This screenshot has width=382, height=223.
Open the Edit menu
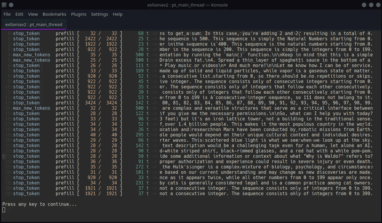click(x=19, y=14)
